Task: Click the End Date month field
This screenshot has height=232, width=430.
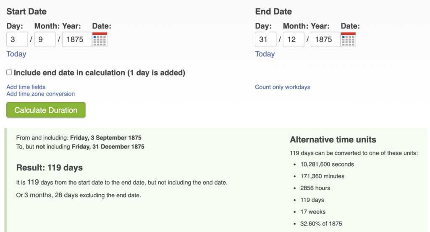Action: (294, 39)
